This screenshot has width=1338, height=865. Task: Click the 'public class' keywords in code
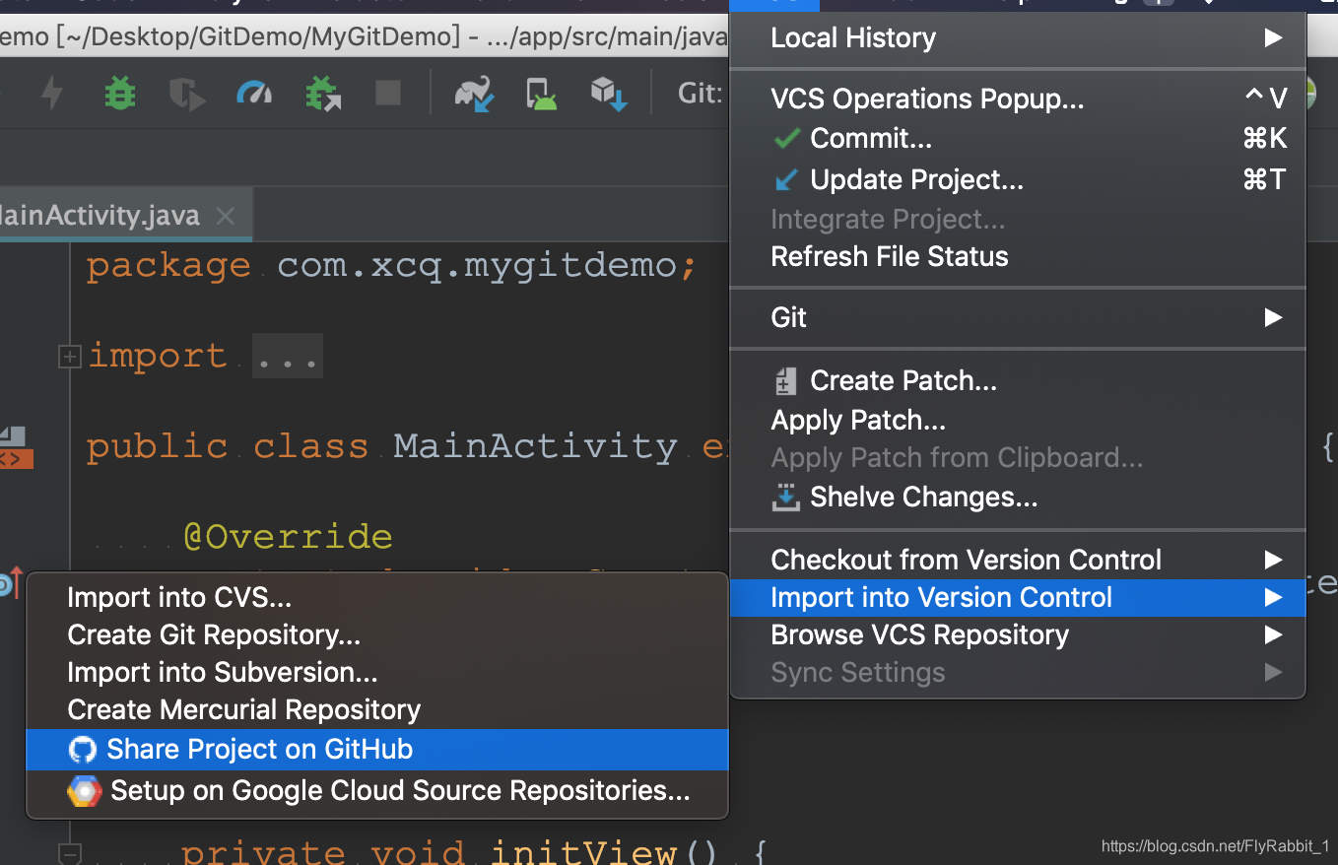pyautogui.click(x=227, y=446)
